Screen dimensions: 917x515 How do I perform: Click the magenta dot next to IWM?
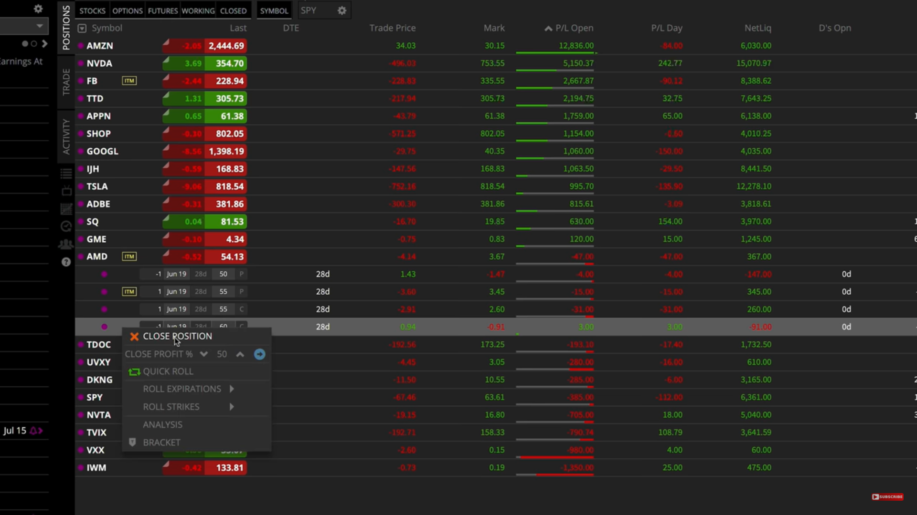[x=81, y=468]
